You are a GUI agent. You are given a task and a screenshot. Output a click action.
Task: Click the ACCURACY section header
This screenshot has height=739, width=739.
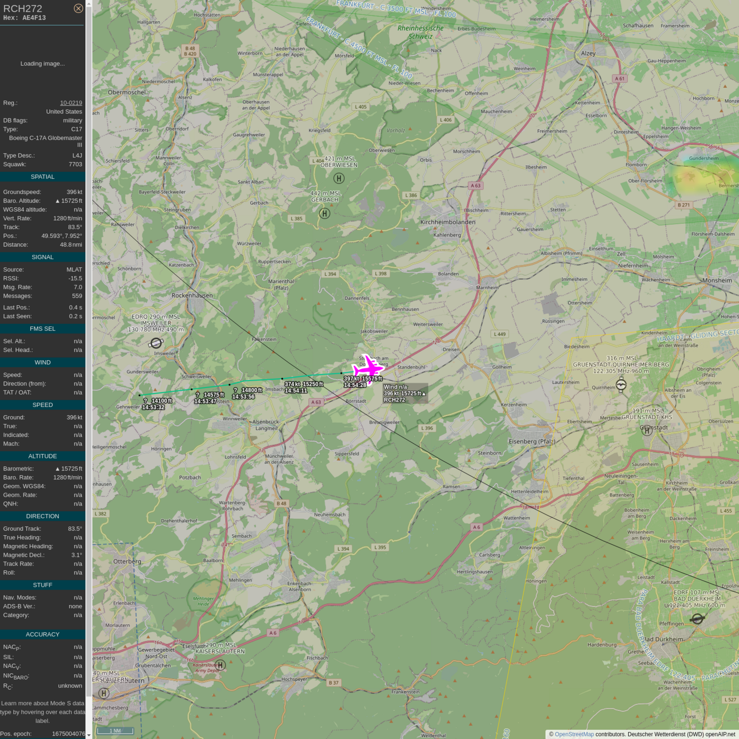[x=43, y=635]
